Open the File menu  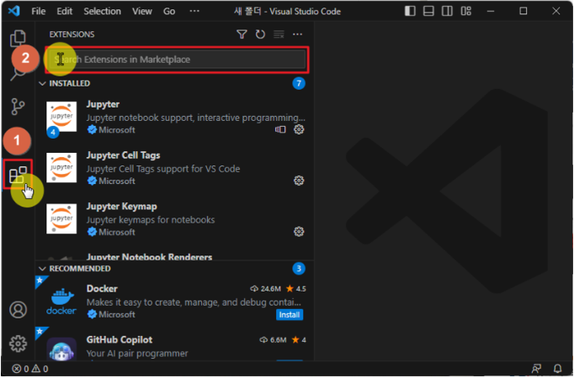click(x=39, y=11)
